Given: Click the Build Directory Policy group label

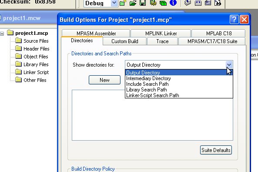Looking at the screenshot, I should [93, 169].
